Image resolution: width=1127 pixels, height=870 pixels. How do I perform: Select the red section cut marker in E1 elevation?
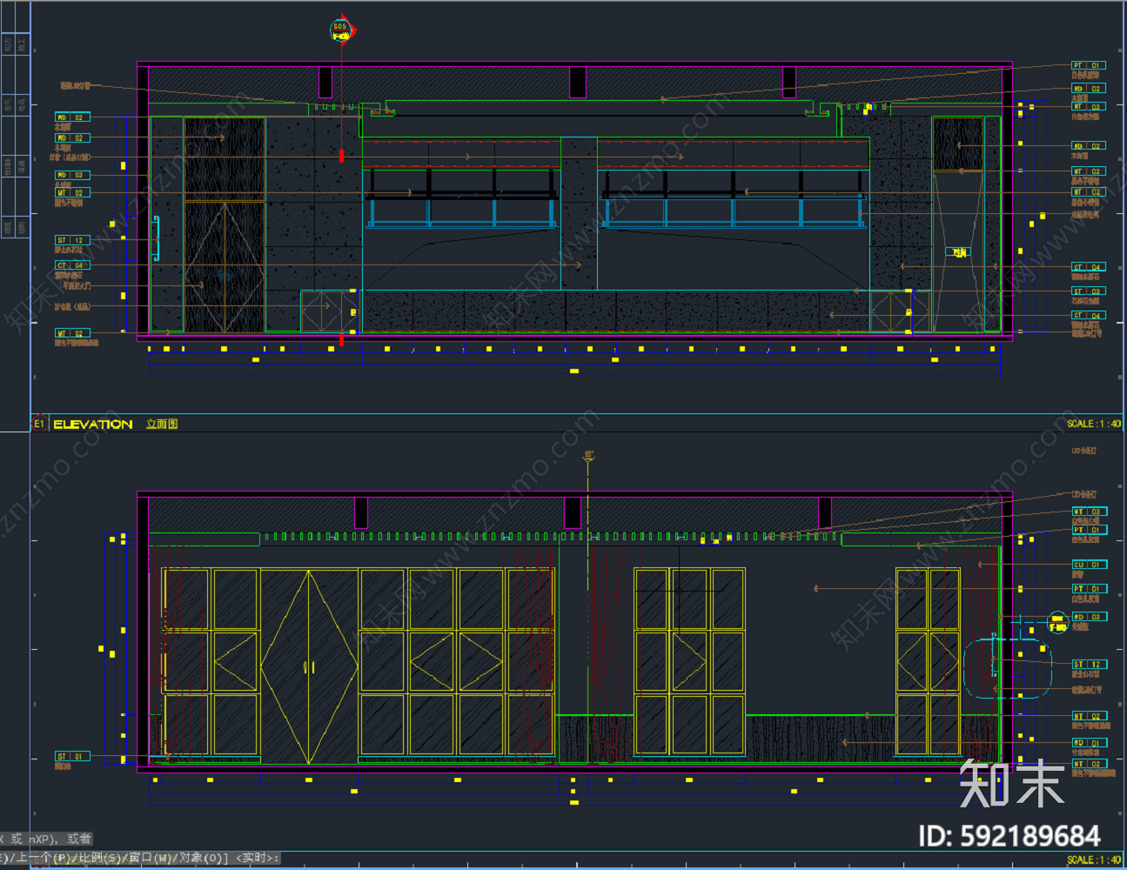341,157
